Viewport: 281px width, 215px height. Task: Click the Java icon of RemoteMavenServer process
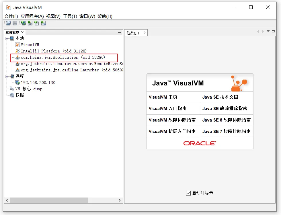(17, 64)
